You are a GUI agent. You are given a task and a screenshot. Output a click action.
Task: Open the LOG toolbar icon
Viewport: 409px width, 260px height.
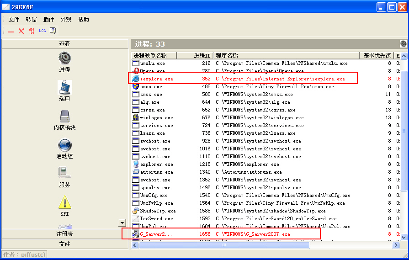[42, 31]
